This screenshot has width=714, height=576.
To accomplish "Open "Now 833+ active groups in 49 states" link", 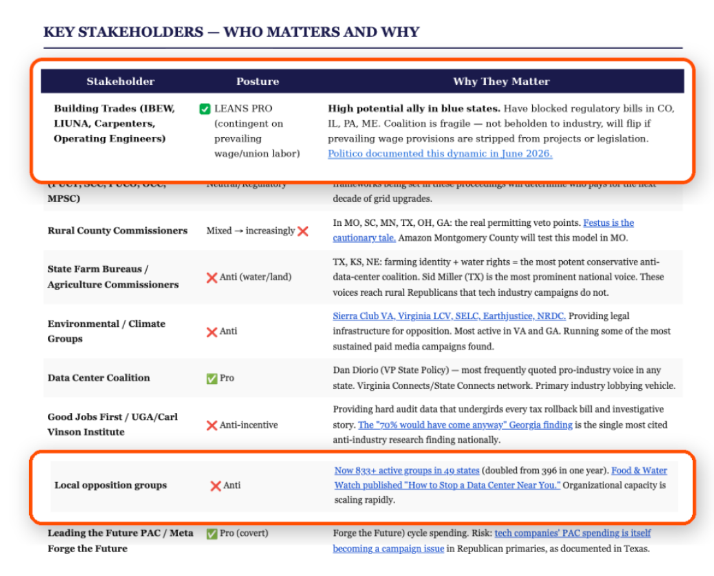I will pyautogui.click(x=407, y=471).
